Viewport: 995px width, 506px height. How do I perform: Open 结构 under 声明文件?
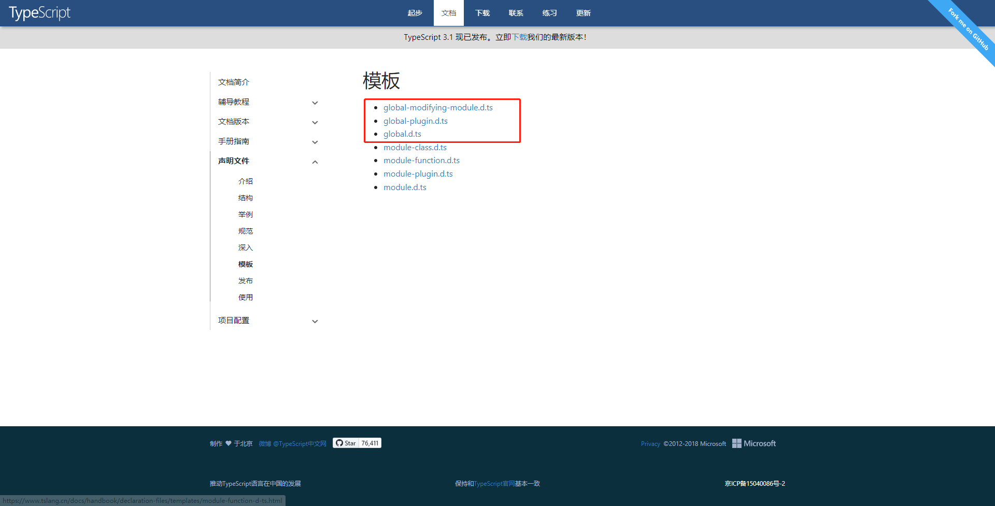click(246, 198)
